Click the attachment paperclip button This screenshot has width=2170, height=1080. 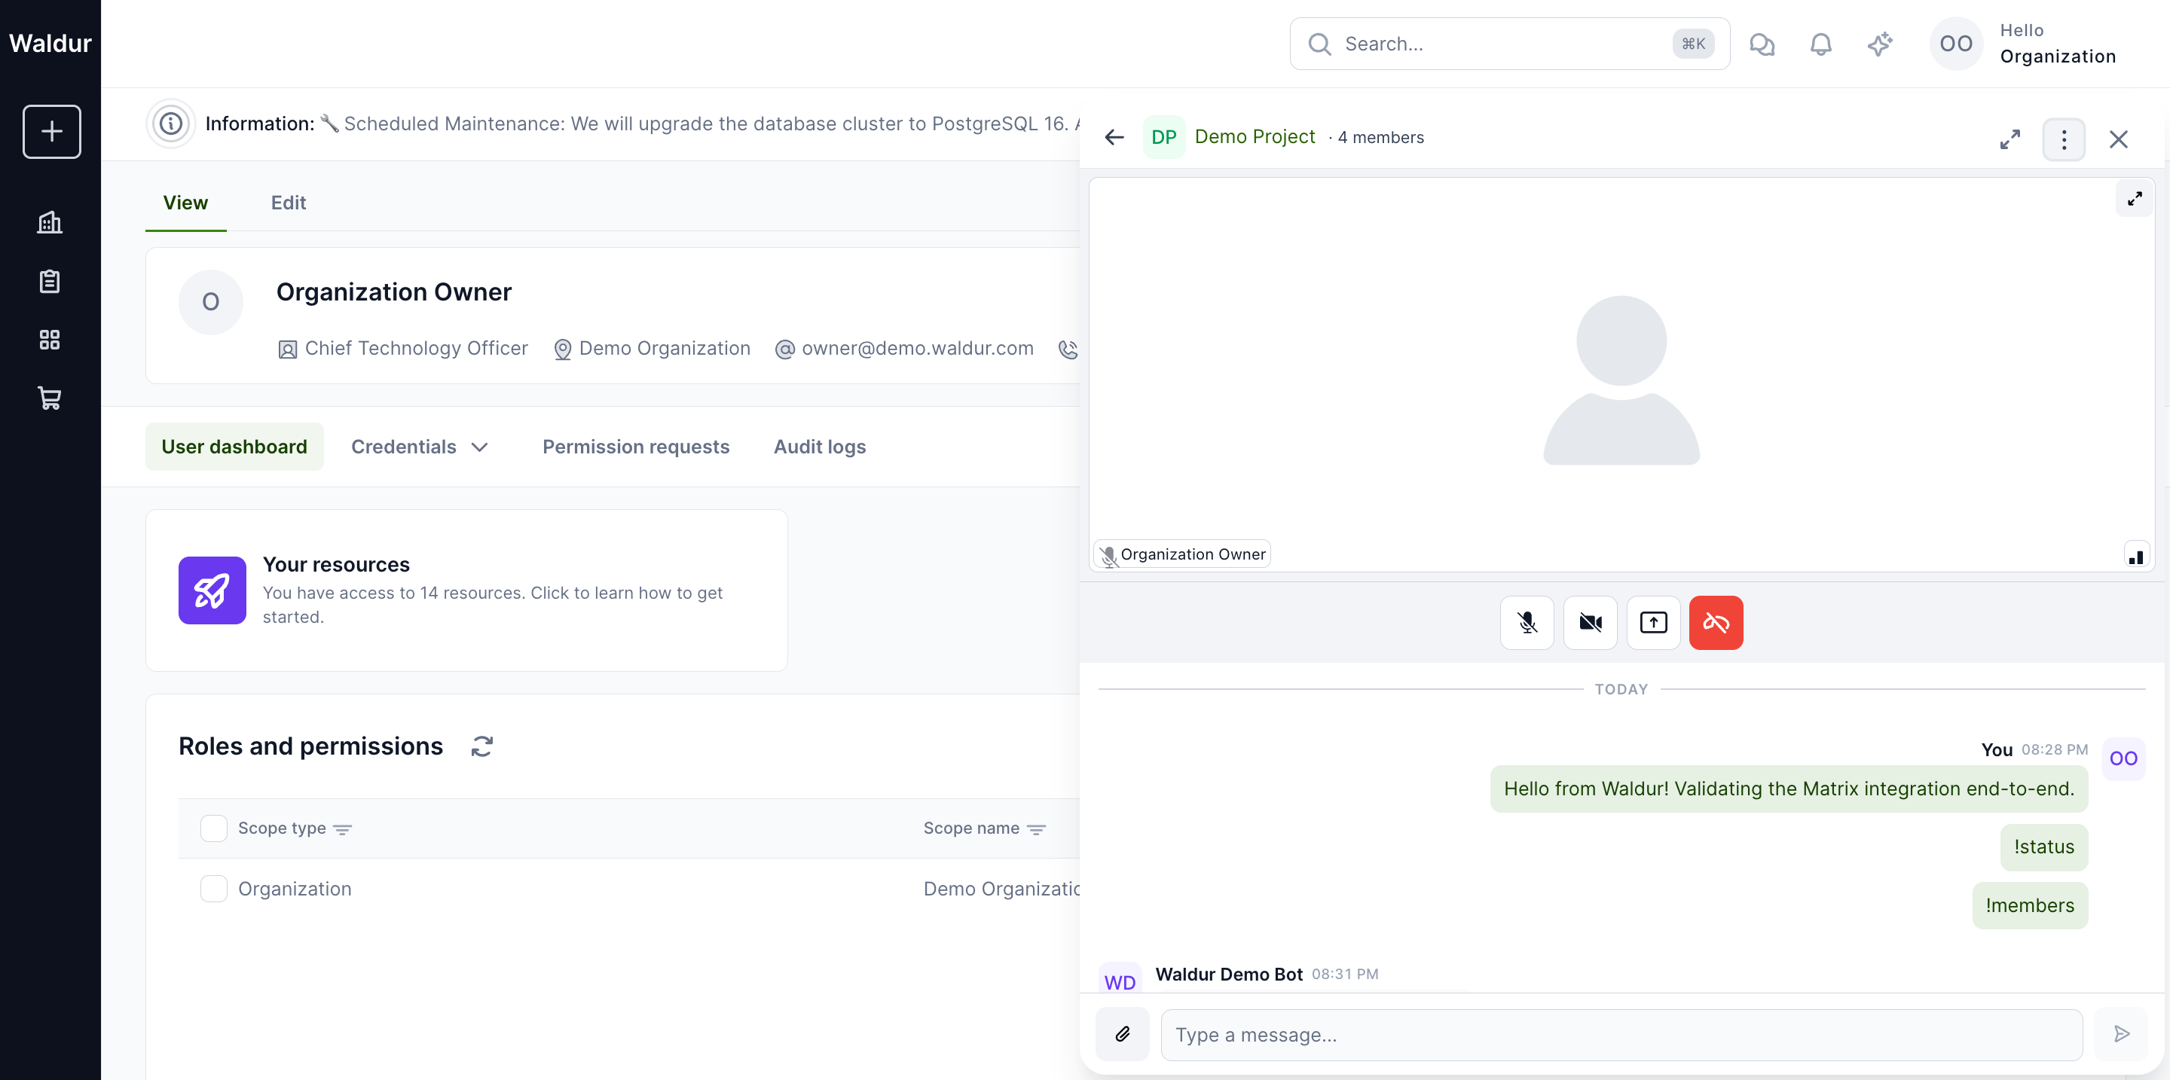click(1122, 1034)
